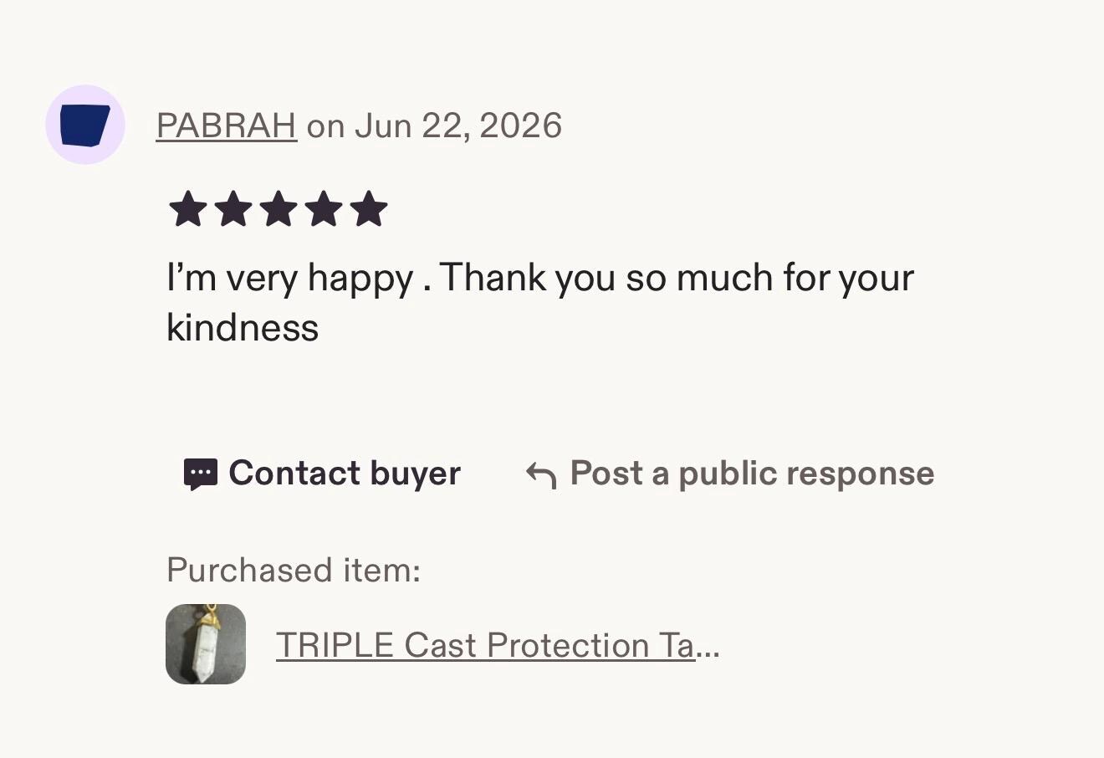Click the review text "I'm very happy"

289,279
